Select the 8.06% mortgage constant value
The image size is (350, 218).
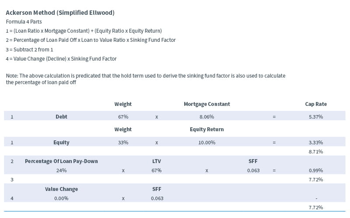[x=206, y=117]
